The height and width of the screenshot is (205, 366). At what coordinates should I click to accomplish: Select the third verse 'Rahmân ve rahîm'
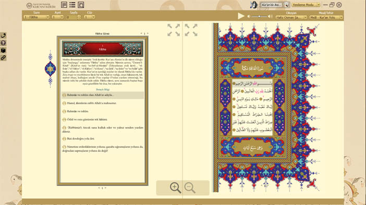click(103, 111)
